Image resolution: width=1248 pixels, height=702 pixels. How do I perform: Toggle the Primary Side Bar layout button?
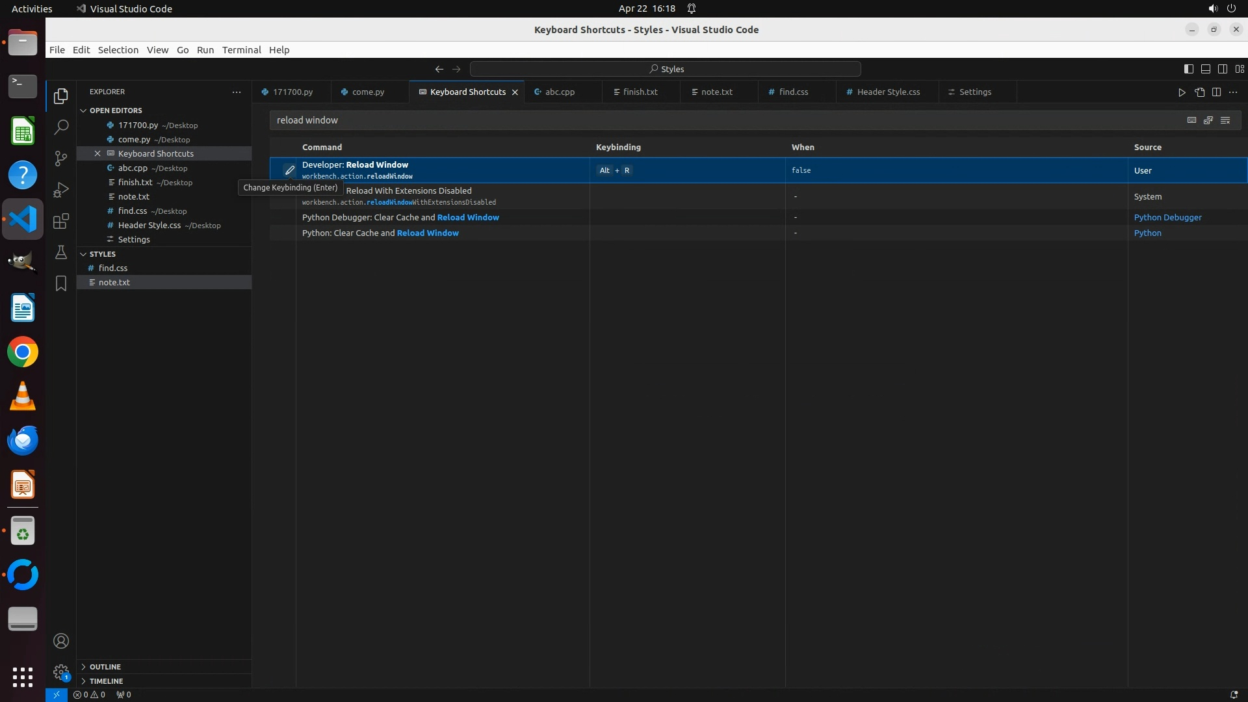(x=1188, y=69)
